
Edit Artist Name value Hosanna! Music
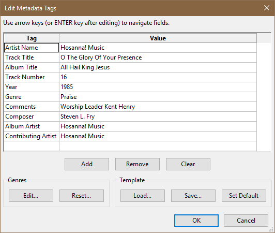(158, 48)
